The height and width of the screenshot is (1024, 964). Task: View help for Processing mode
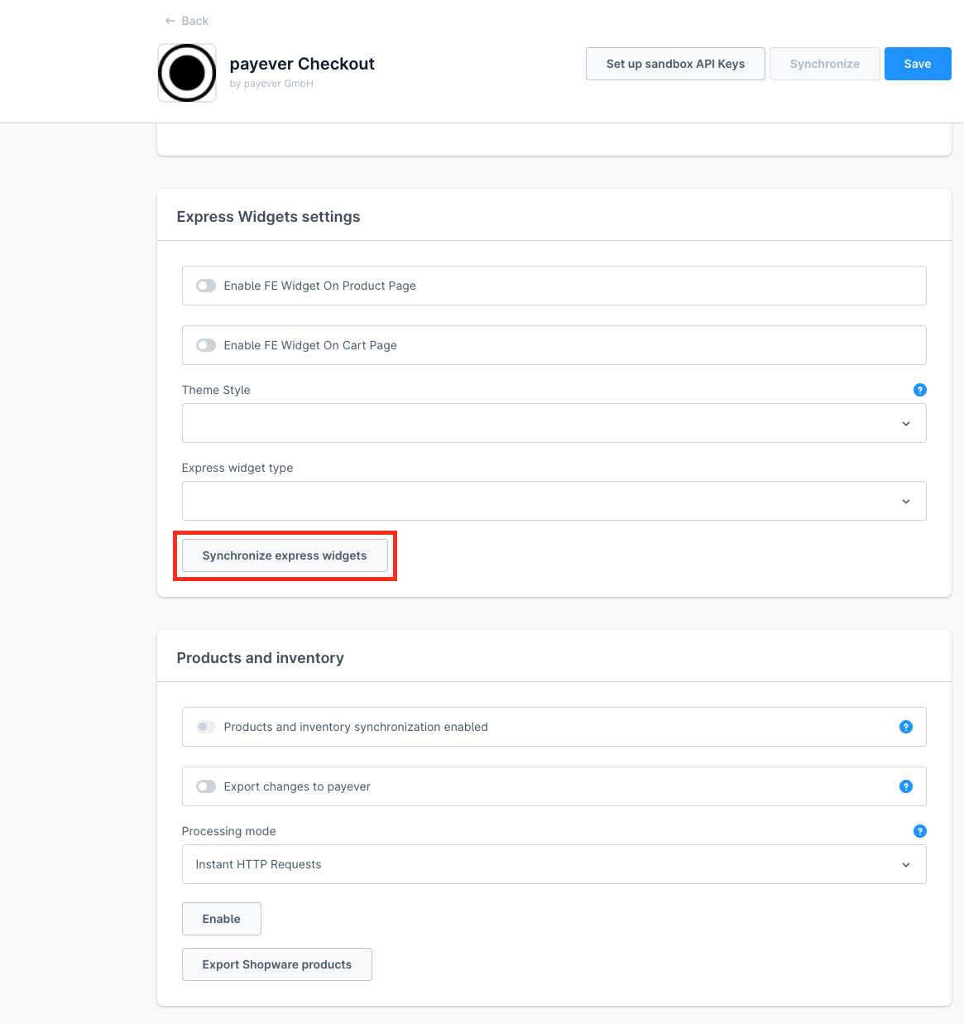pyautogui.click(x=919, y=831)
